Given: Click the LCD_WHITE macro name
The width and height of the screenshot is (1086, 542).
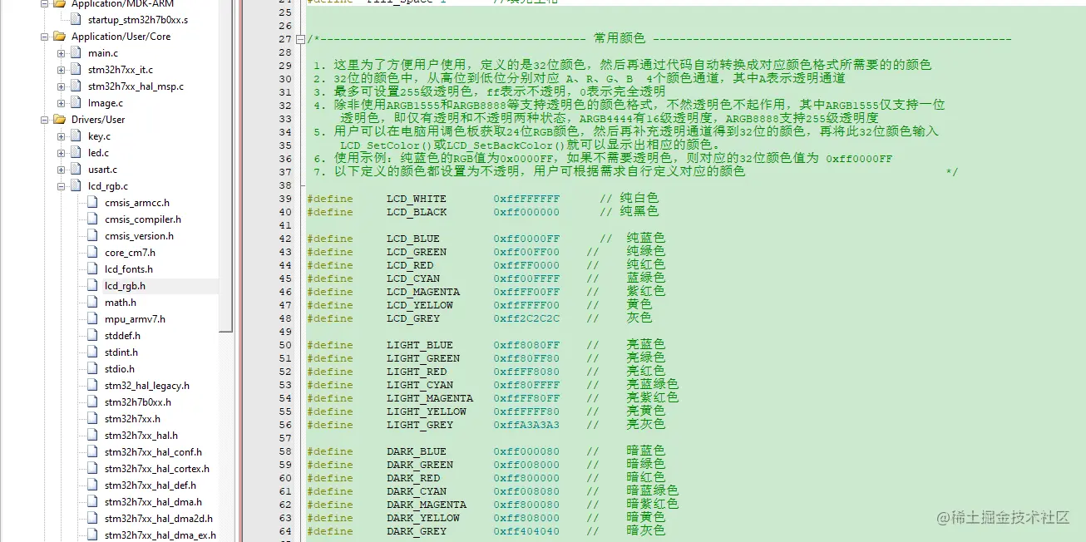Looking at the screenshot, I should click(416, 199).
